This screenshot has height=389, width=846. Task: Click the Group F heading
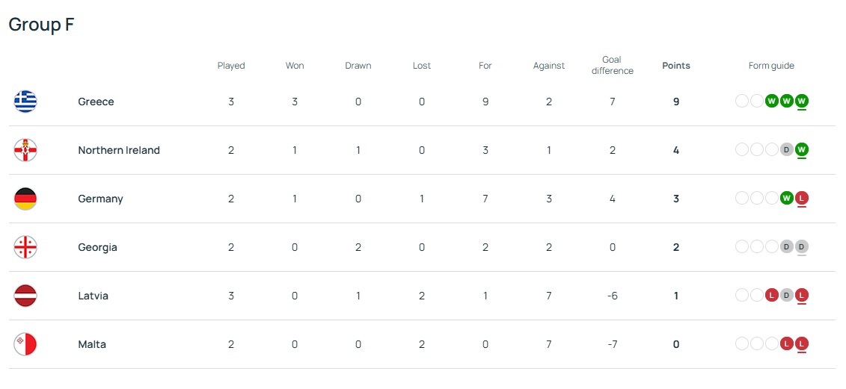(41, 25)
